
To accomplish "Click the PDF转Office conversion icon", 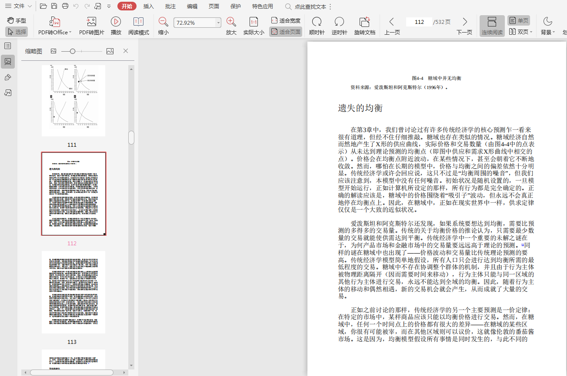I will 55,22.
